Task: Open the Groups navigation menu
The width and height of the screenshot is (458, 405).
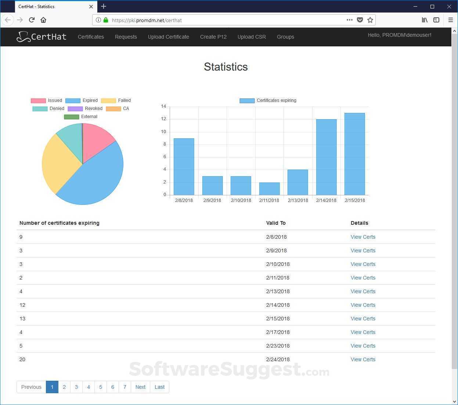Action: pos(285,37)
